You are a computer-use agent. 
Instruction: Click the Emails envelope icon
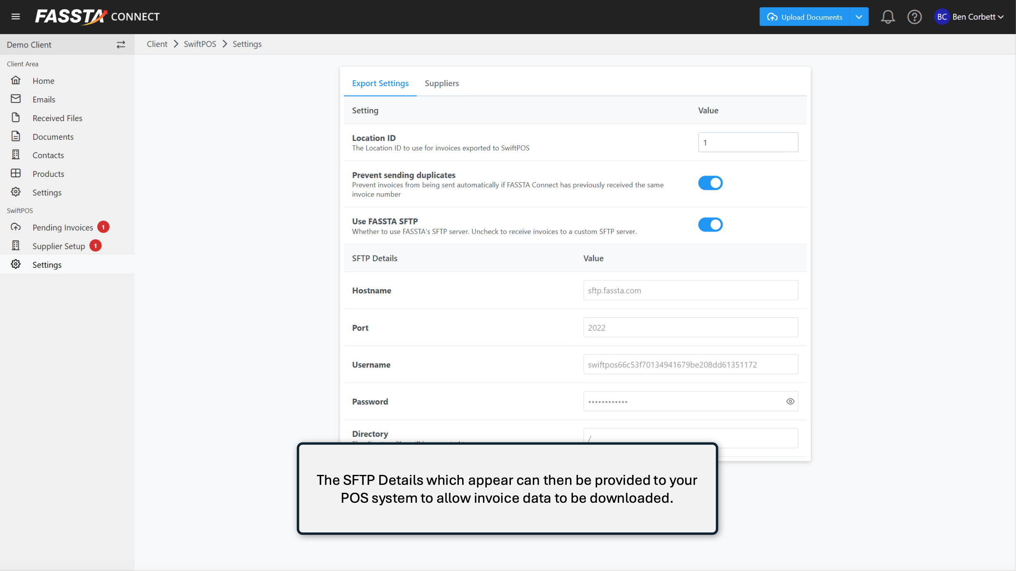(x=16, y=99)
